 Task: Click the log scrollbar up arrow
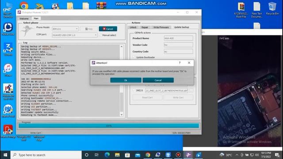[x=122, y=47]
